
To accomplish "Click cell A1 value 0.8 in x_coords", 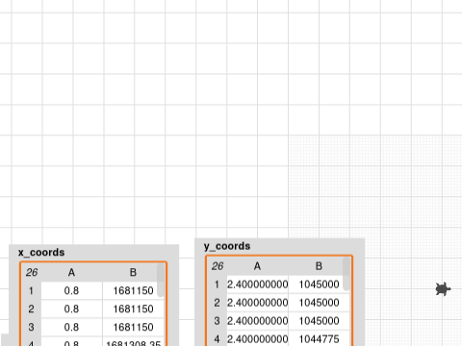I will 71,291.
